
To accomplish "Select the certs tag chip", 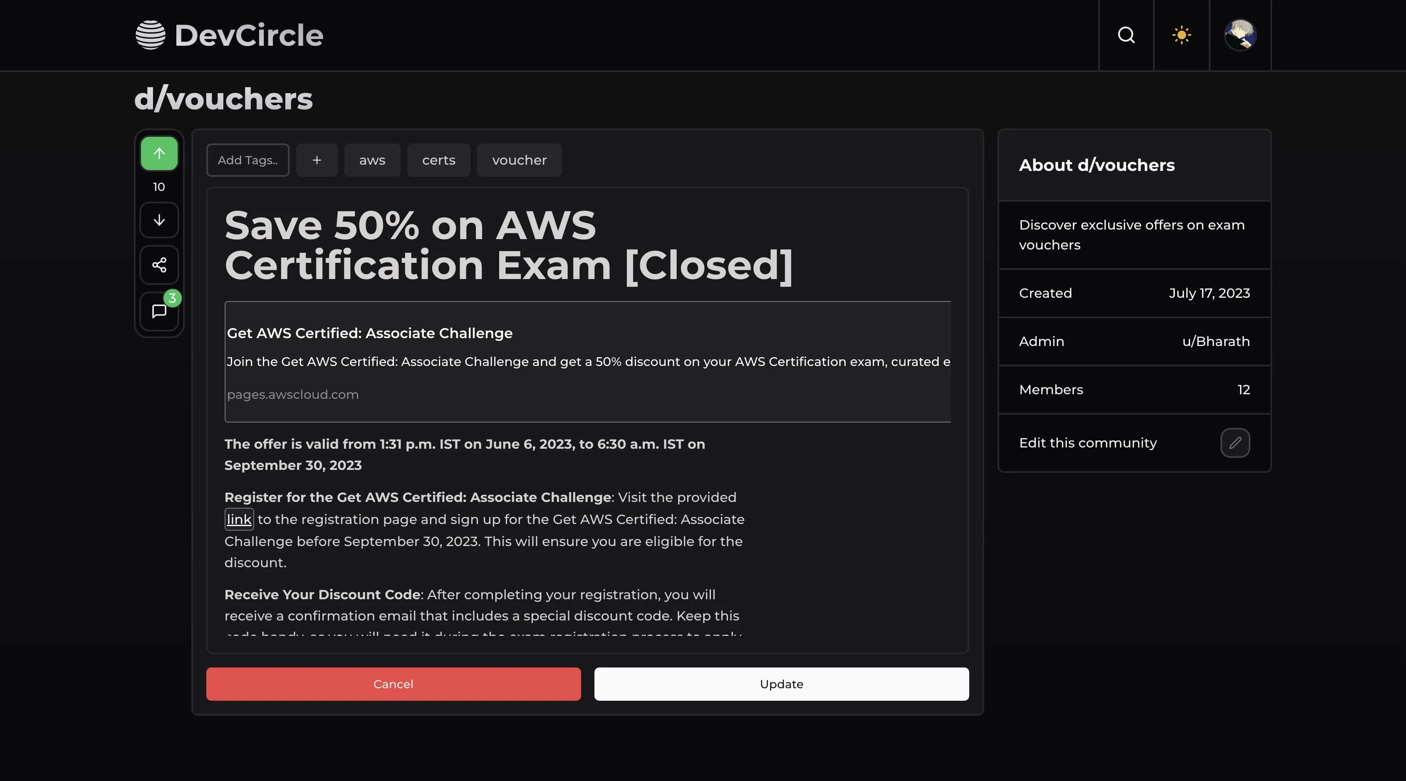I will pos(438,160).
